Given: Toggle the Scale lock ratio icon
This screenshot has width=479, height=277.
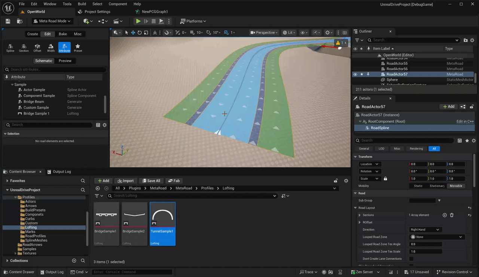Looking at the screenshot, I should [x=385, y=178].
